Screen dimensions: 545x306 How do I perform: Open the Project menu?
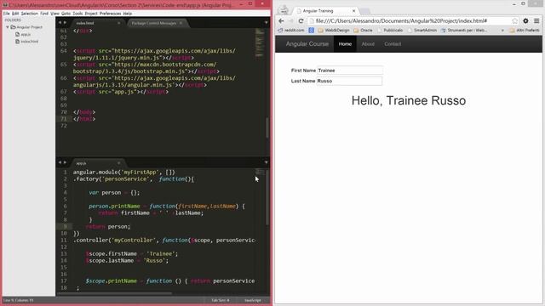point(91,14)
